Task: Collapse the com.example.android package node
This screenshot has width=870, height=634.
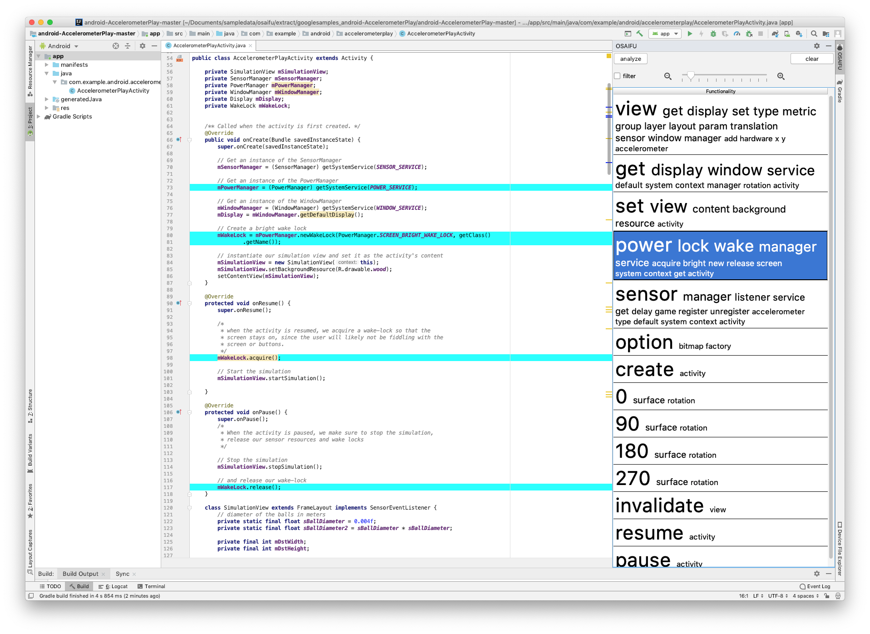Action: pos(55,82)
